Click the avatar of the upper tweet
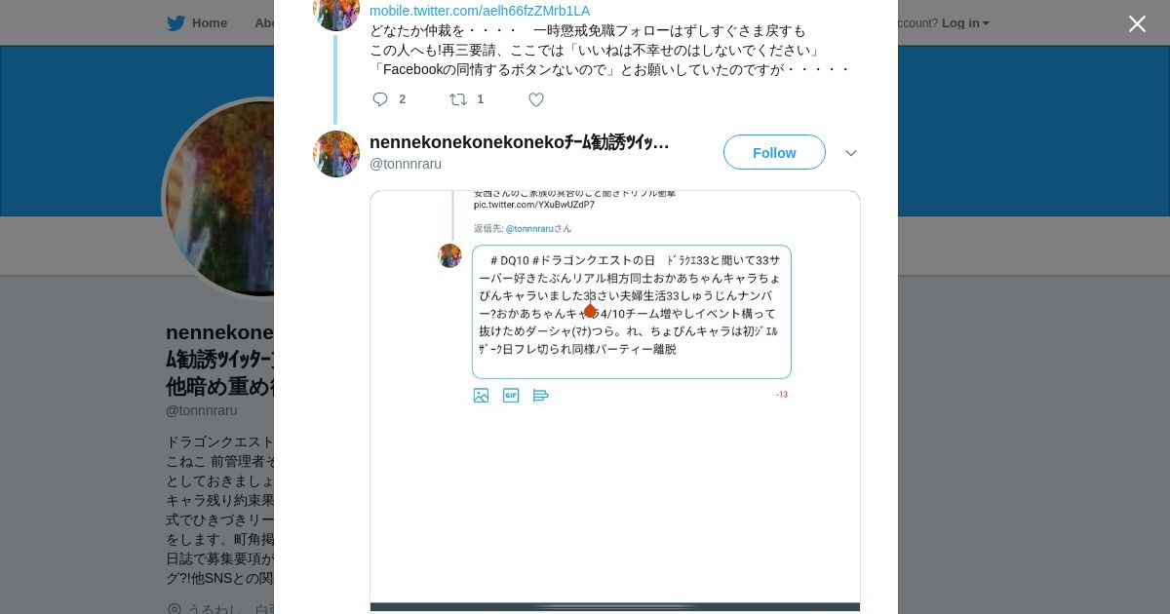This screenshot has height=614, width=1170. [x=336, y=12]
